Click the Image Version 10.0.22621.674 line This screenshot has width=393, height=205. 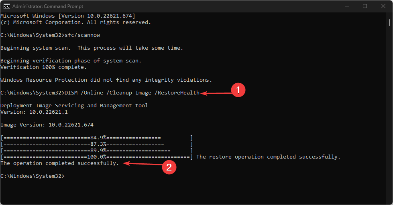coord(47,125)
